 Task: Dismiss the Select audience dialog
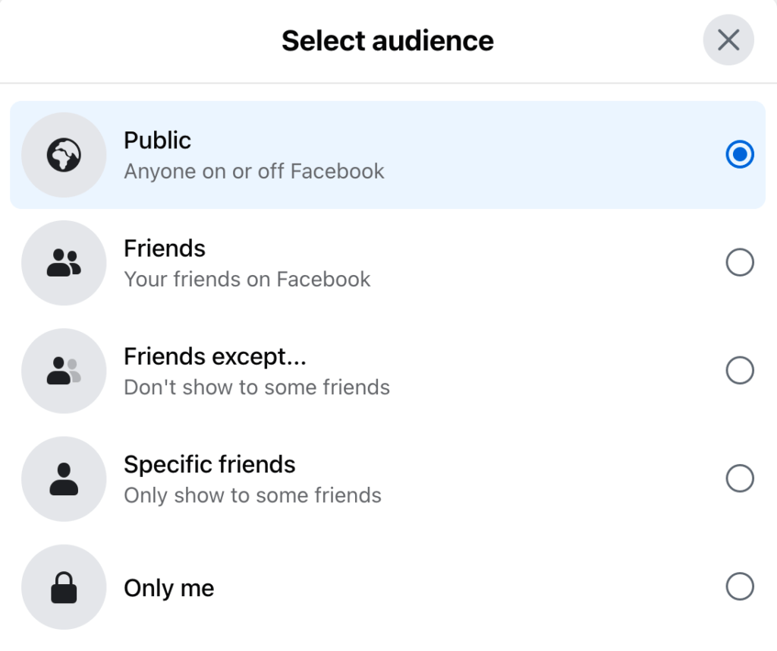(728, 40)
